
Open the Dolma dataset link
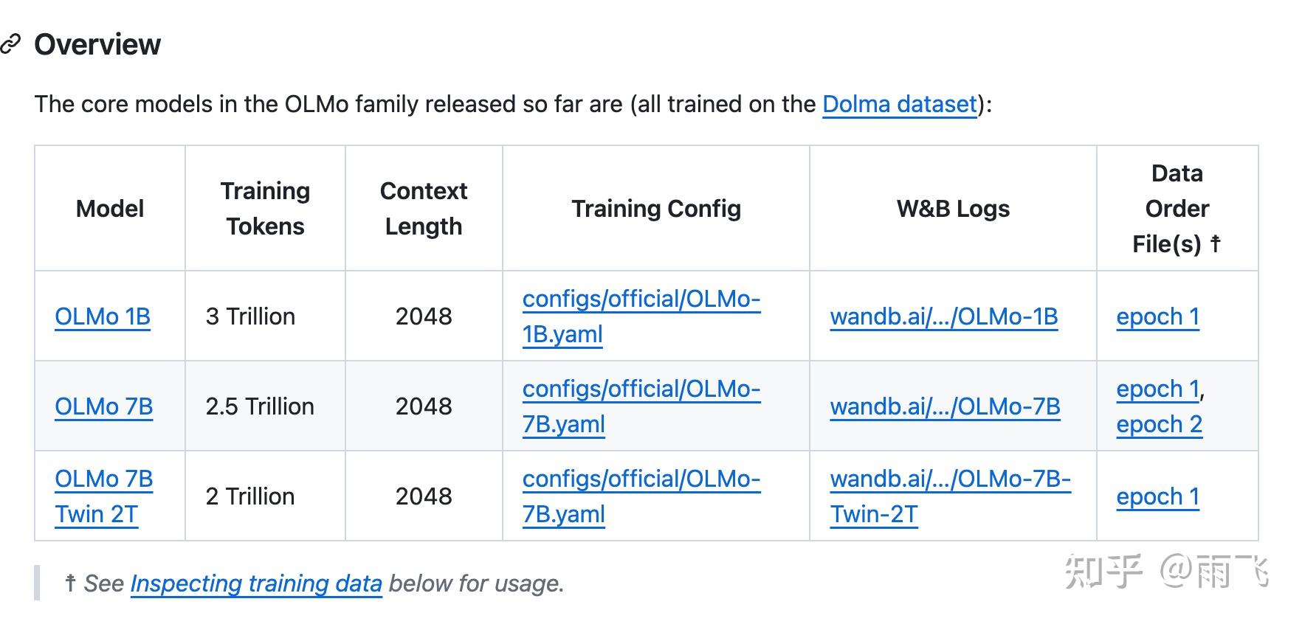[899, 104]
